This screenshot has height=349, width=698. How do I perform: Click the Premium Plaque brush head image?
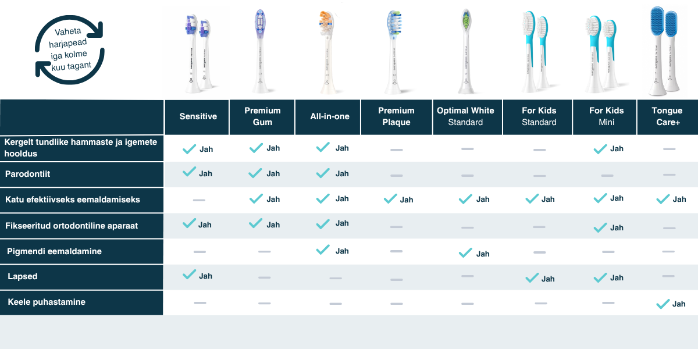point(394,51)
